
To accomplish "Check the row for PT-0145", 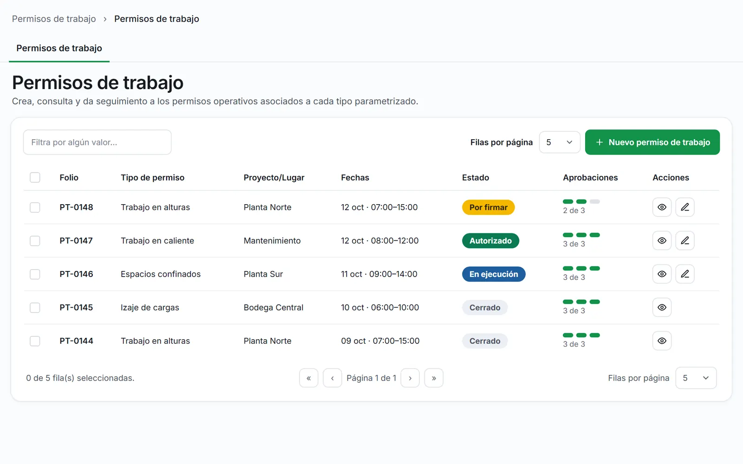I will click(x=35, y=308).
